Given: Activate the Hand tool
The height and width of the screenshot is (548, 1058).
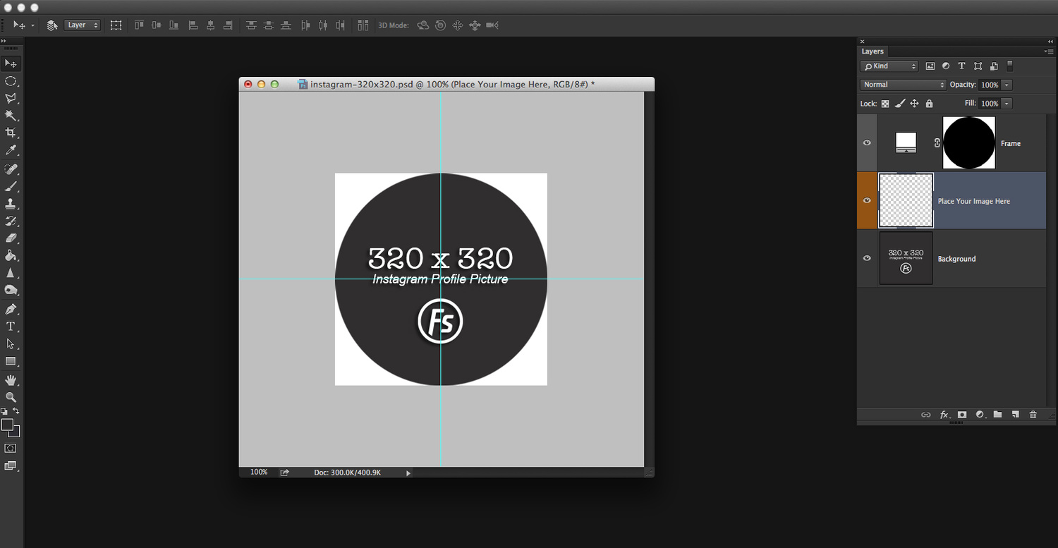Looking at the screenshot, I should pyautogui.click(x=11, y=380).
